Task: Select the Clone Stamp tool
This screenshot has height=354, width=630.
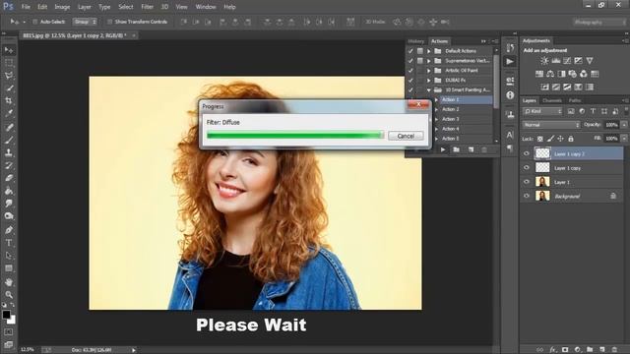Action: (x=9, y=152)
